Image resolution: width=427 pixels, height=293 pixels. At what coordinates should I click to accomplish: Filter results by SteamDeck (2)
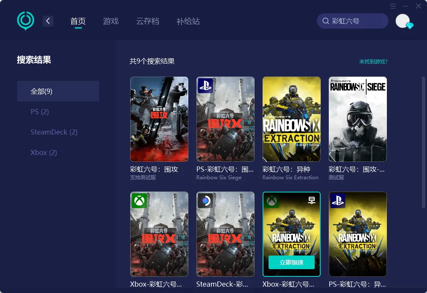point(54,132)
